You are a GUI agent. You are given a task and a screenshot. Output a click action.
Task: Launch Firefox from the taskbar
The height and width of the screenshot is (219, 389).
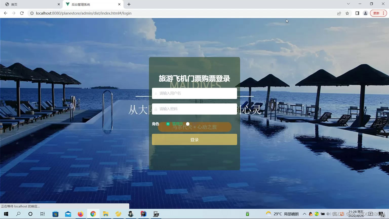[x=81, y=214]
